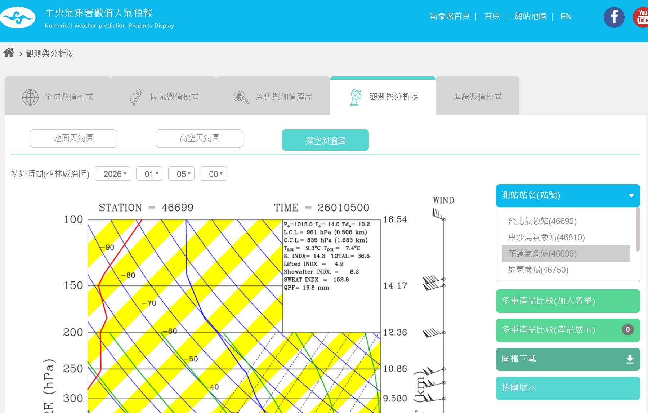
Task: Open the year dropdown showing 2026
Action: 113,174
